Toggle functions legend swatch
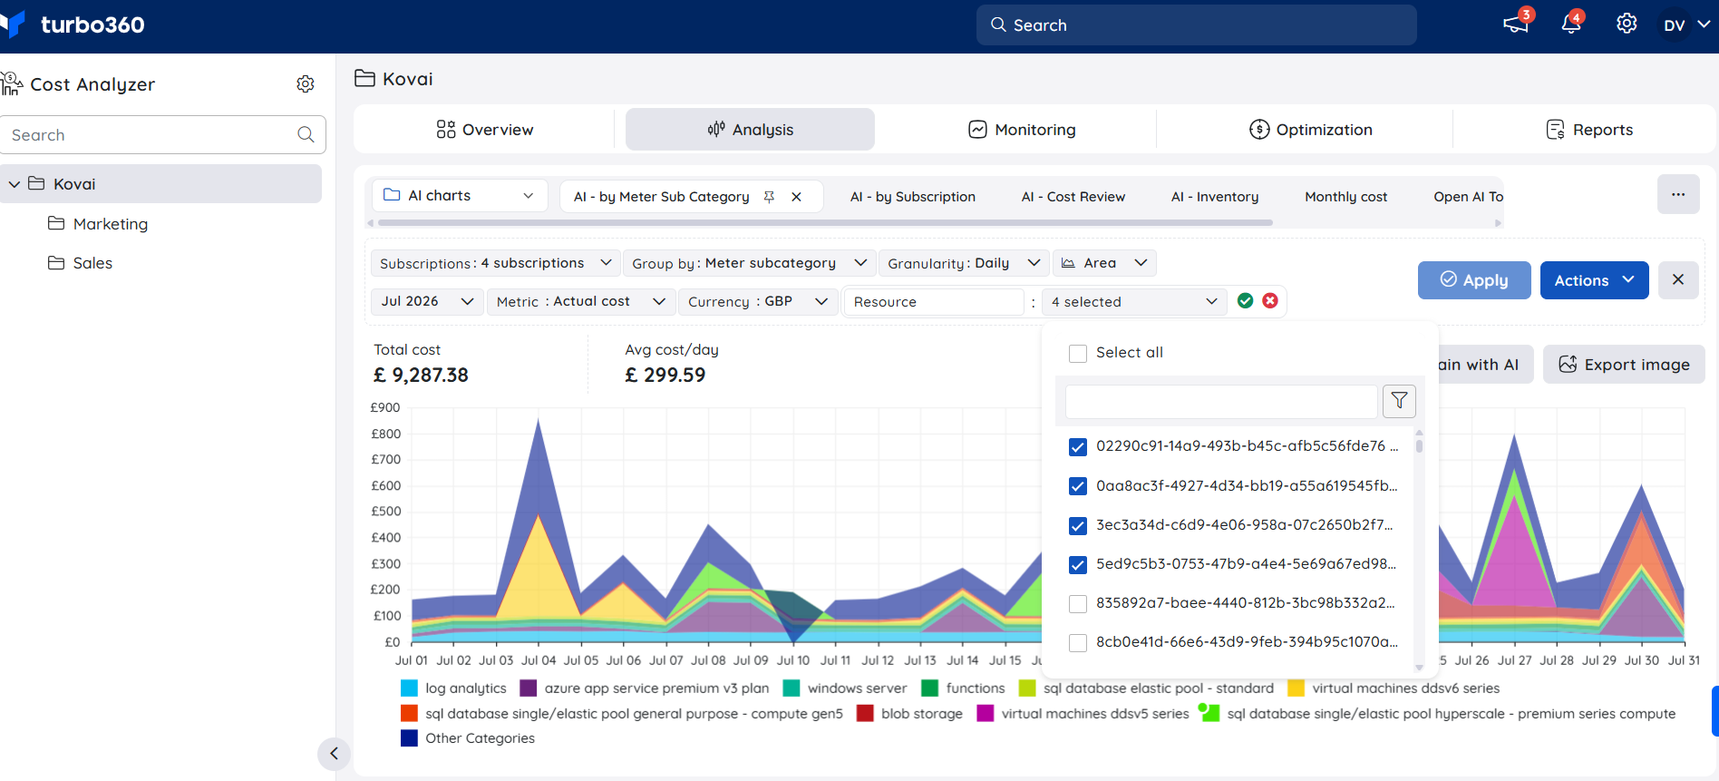Viewport: 1719px width, 781px height. [930, 688]
